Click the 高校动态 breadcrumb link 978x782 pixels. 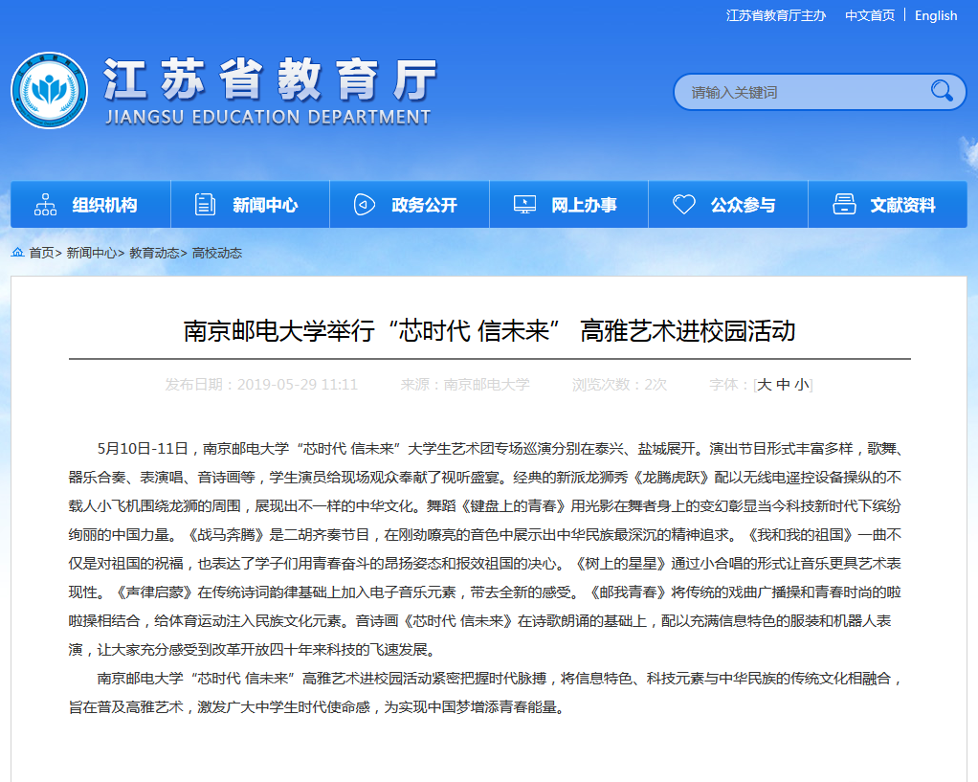(217, 253)
